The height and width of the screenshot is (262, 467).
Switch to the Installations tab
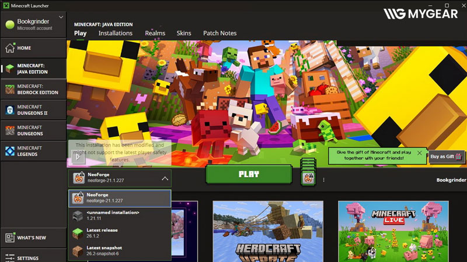pos(116,33)
